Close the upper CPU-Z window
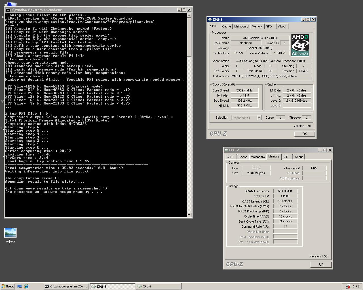 tap(313, 20)
